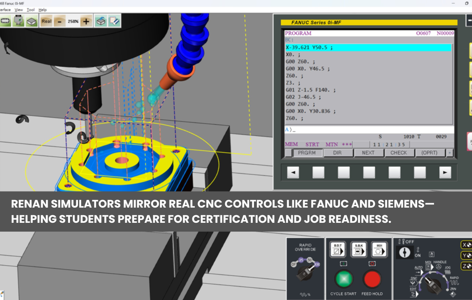Click the sequence number N00009
Viewport: 472px width, 300px height.
click(x=445, y=33)
